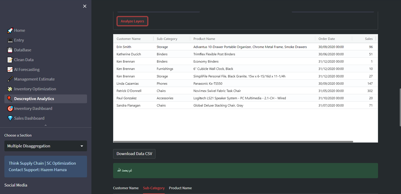
Task: Click the chart icon for AI Forecasting
Action: coord(10,69)
